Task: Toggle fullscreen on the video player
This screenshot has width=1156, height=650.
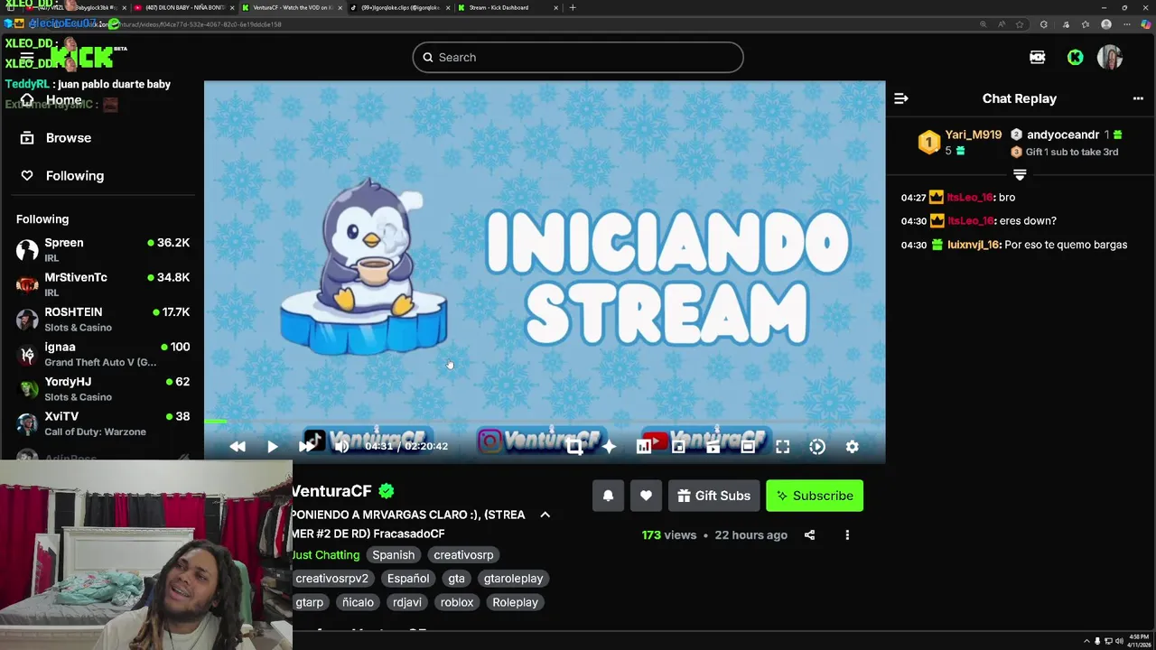Action: point(782,446)
